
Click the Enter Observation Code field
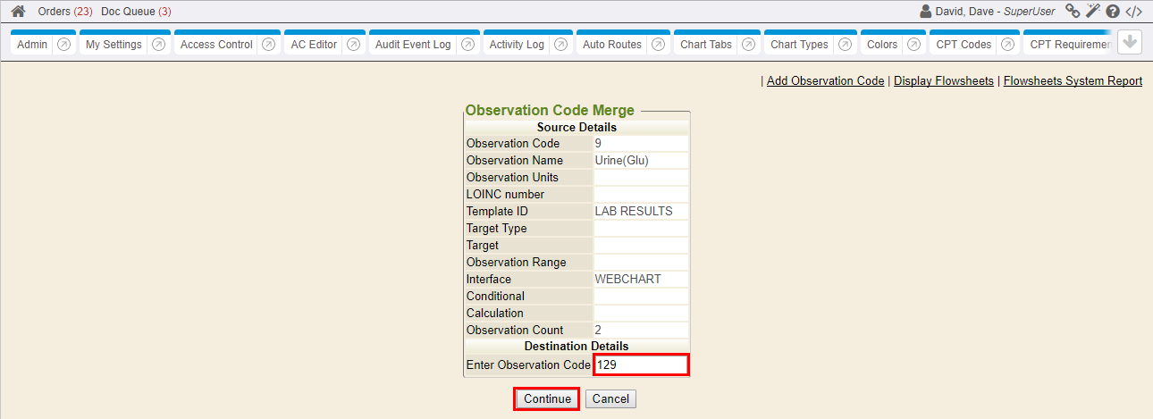tap(641, 365)
